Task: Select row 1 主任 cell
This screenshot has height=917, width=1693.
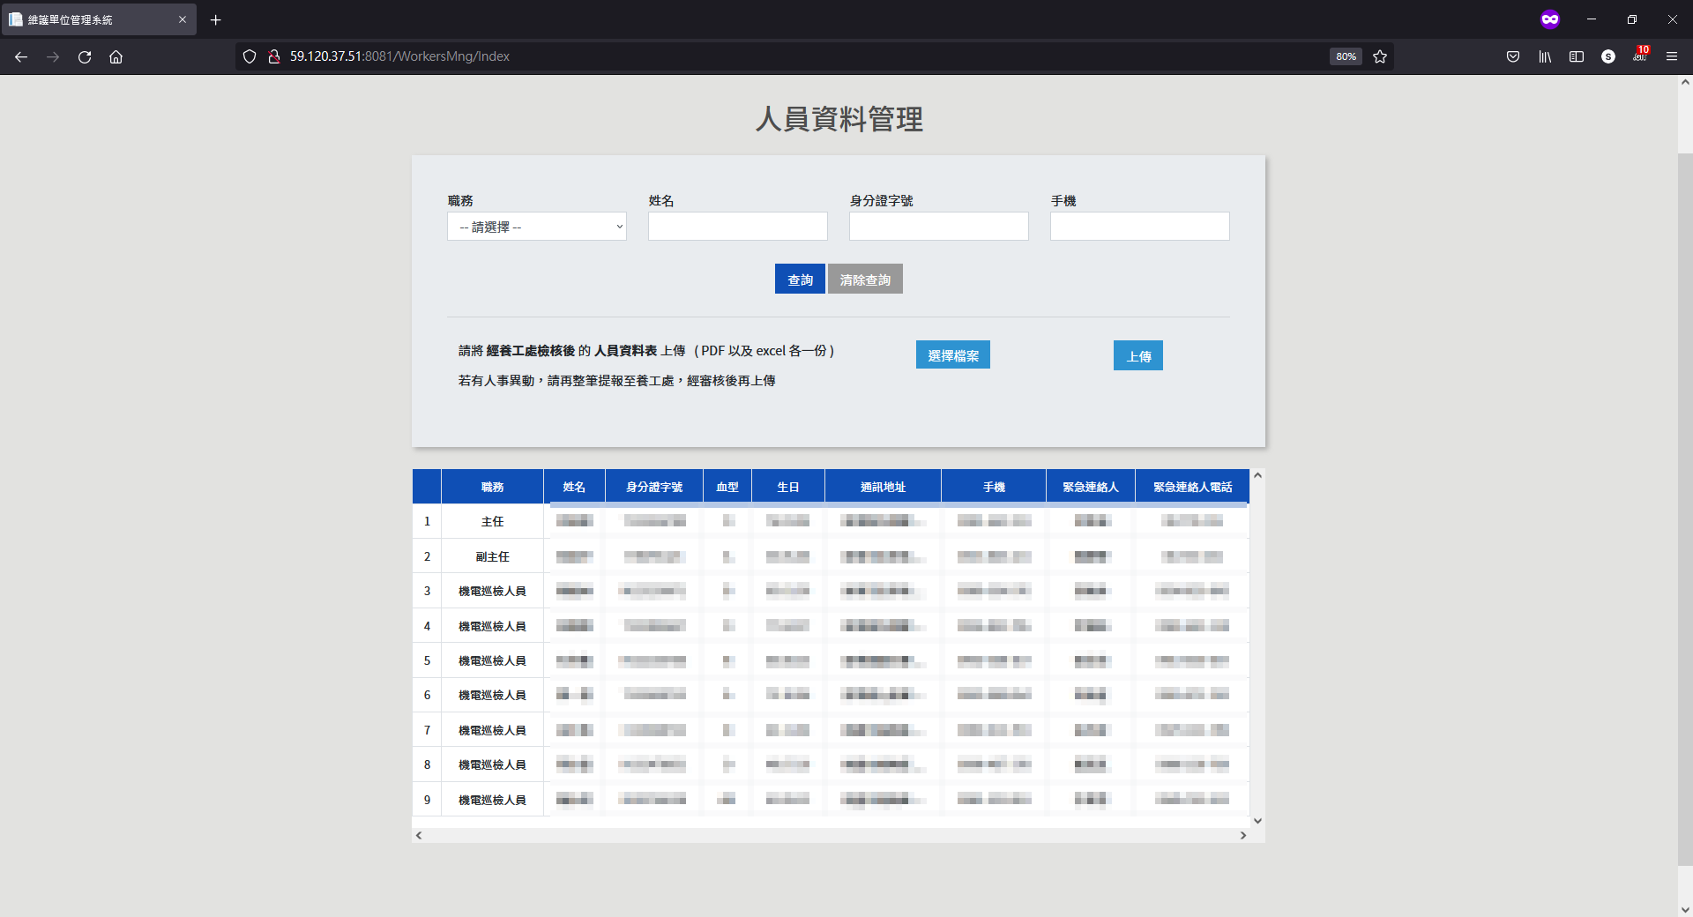Action: [x=492, y=521]
